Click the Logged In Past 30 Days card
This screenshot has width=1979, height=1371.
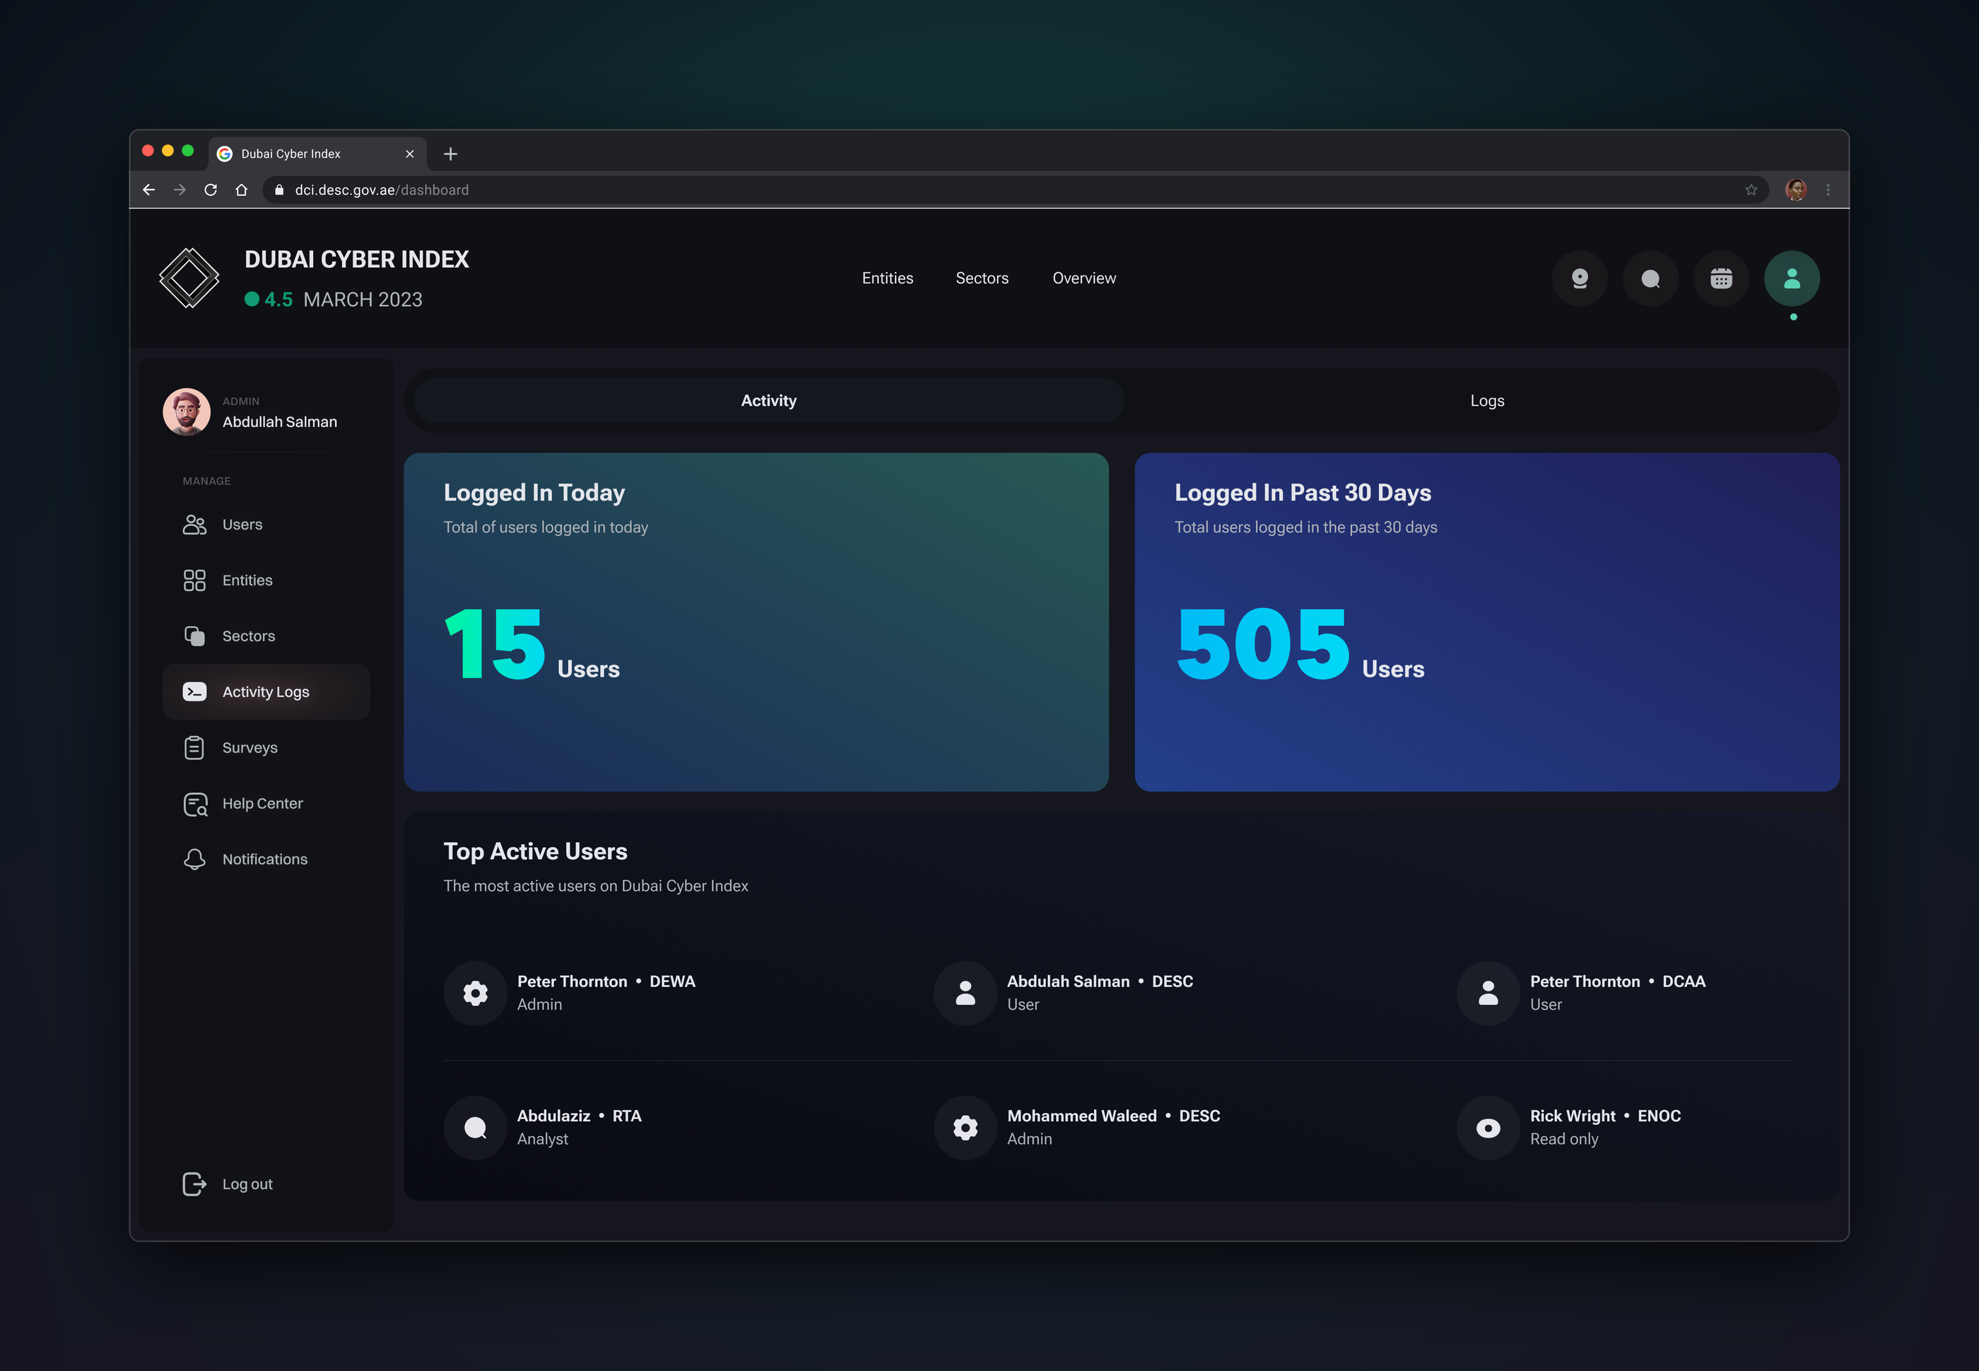(x=1487, y=623)
